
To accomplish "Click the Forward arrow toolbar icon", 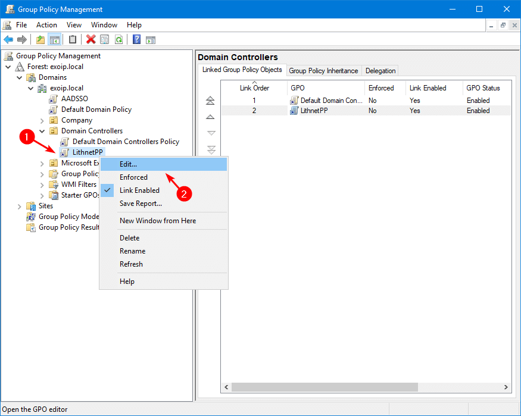I will pyautogui.click(x=22, y=40).
